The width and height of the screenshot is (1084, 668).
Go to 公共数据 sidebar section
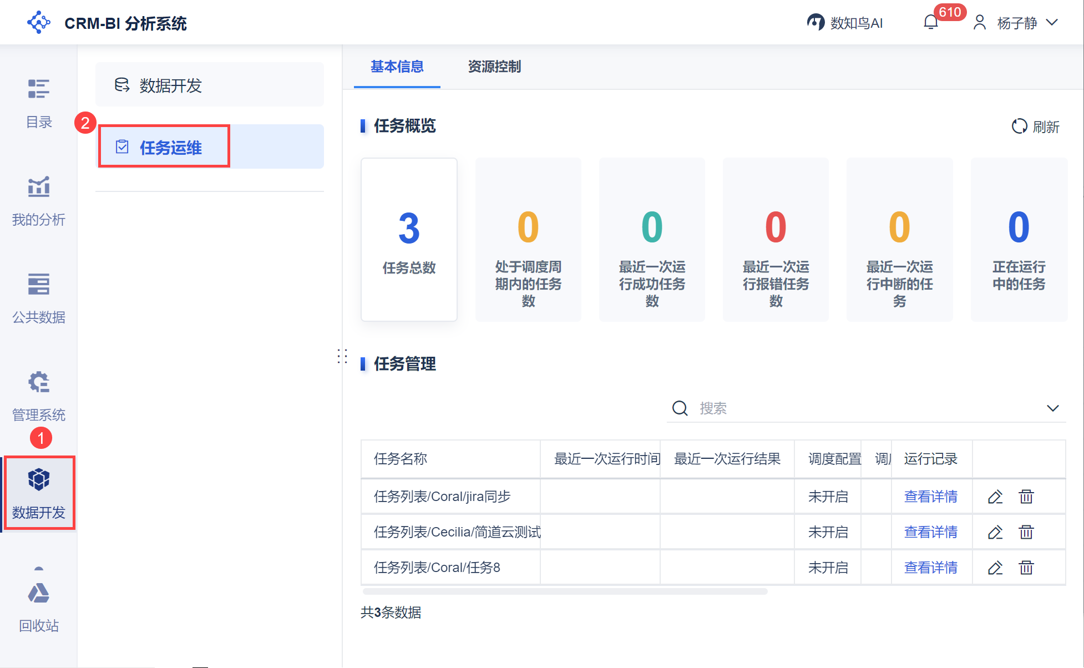(39, 285)
